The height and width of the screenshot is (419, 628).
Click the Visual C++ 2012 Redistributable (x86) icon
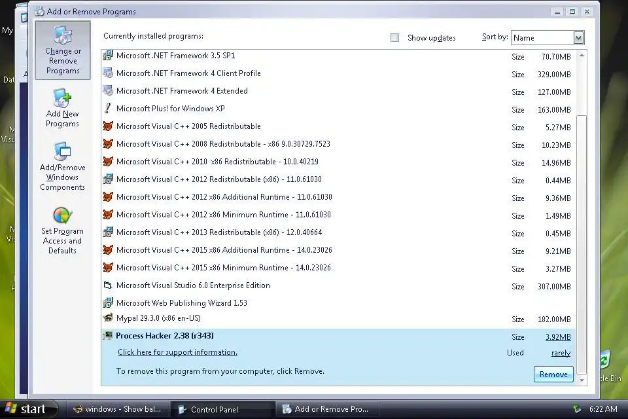point(108,179)
